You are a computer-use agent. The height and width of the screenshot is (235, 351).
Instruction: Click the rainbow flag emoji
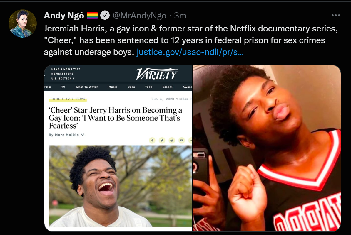(x=92, y=16)
